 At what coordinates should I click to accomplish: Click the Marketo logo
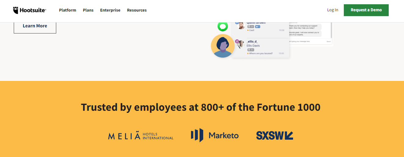point(215,135)
